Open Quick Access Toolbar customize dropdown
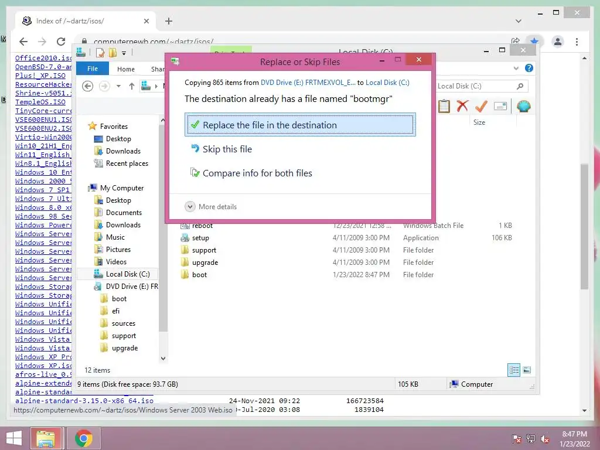600x450 pixels. coord(124,53)
